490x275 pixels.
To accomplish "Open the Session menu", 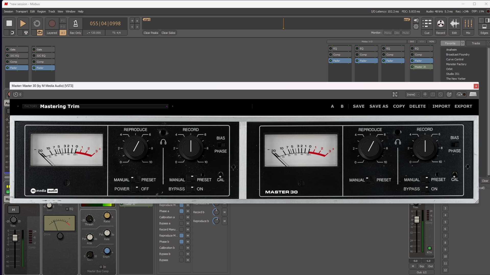I will click(8, 11).
